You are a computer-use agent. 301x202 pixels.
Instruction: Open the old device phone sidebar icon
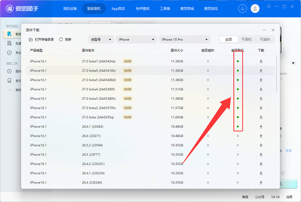(x=9, y=80)
